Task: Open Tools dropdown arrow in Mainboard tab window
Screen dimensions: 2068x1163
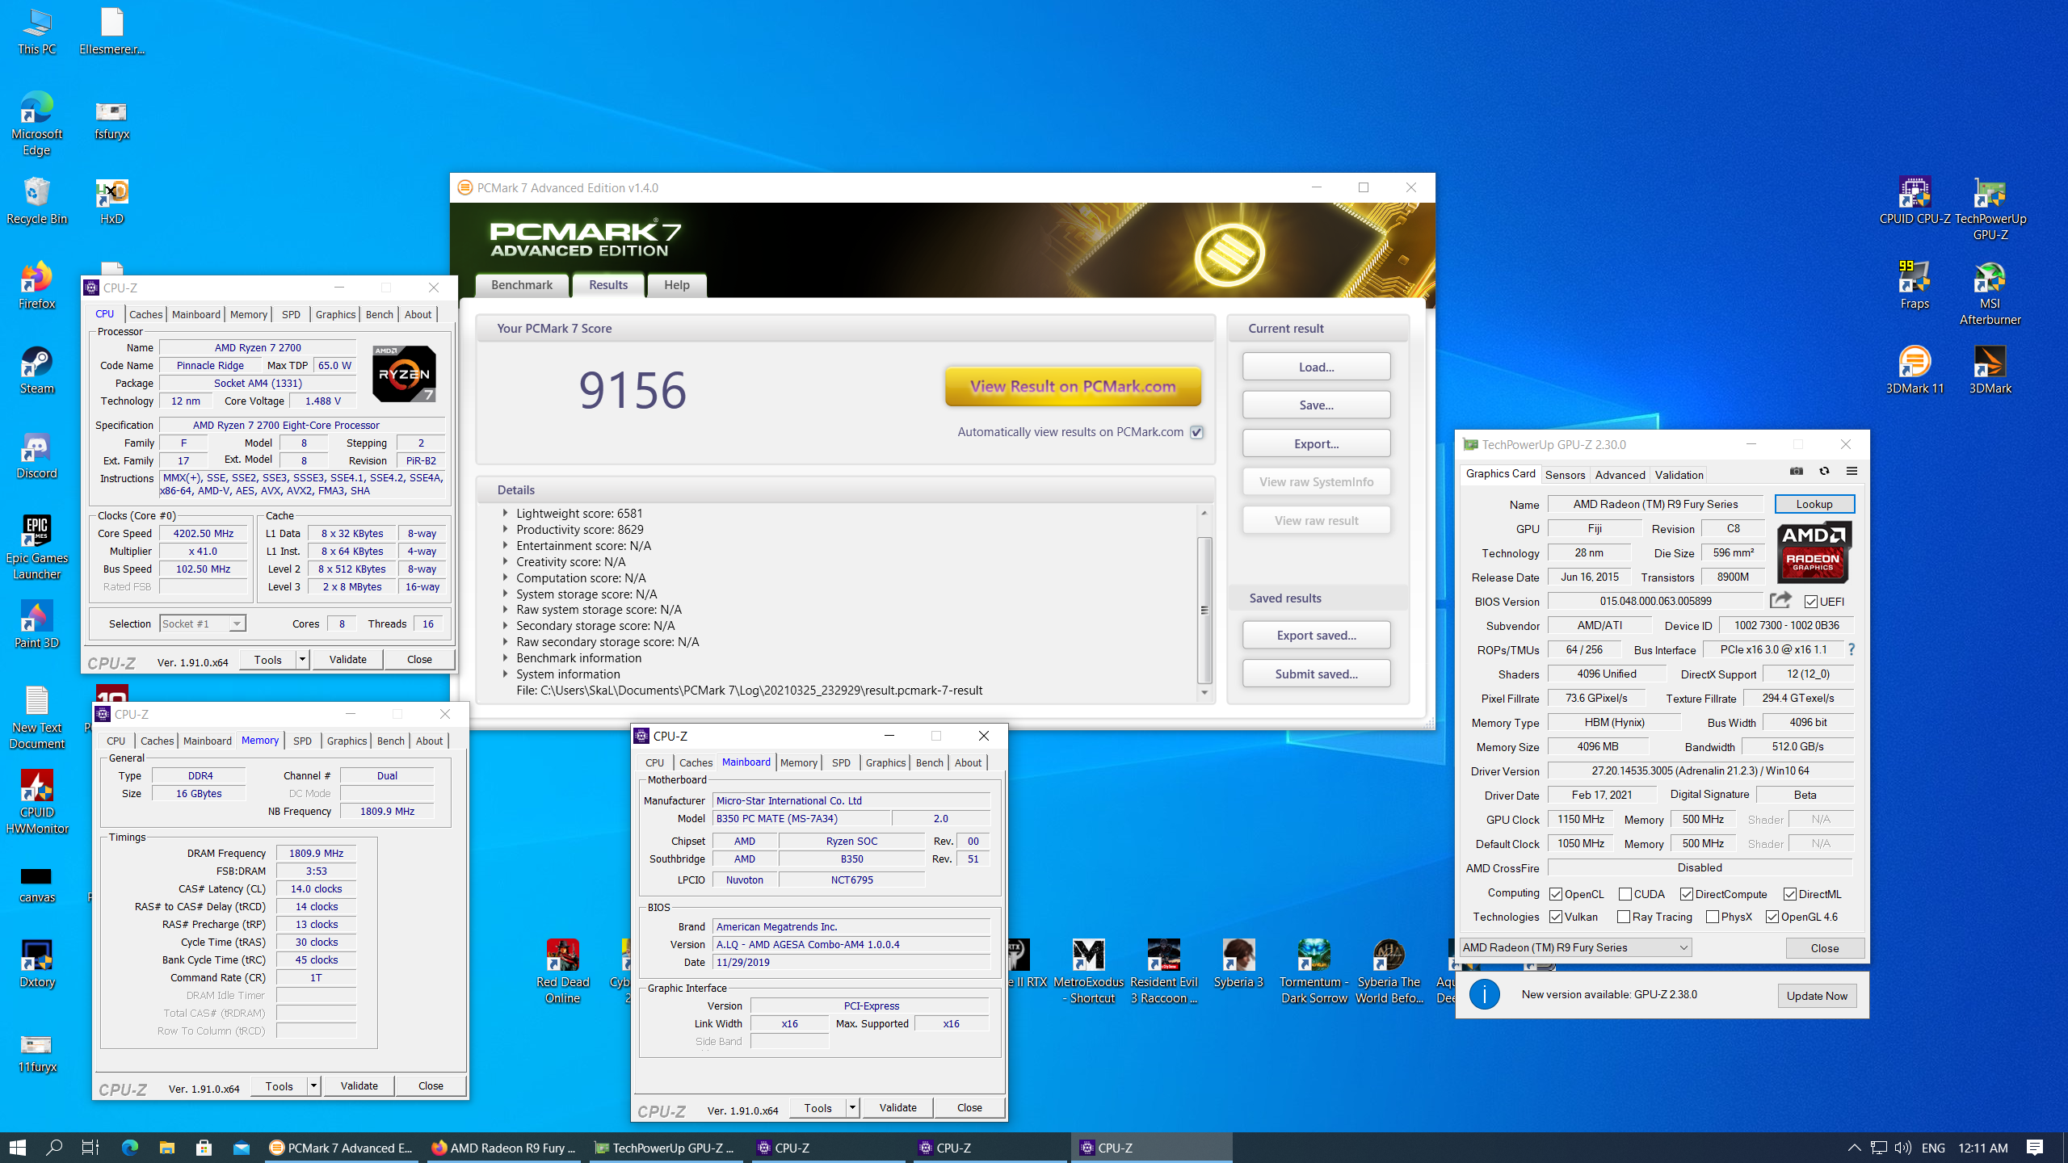Action: click(x=852, y=1107)
